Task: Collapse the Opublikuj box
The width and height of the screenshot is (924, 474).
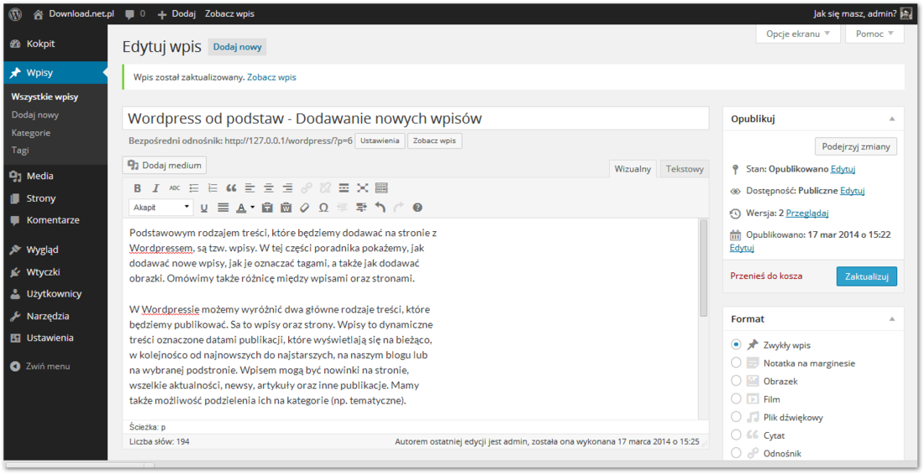Action: (891, 119)
